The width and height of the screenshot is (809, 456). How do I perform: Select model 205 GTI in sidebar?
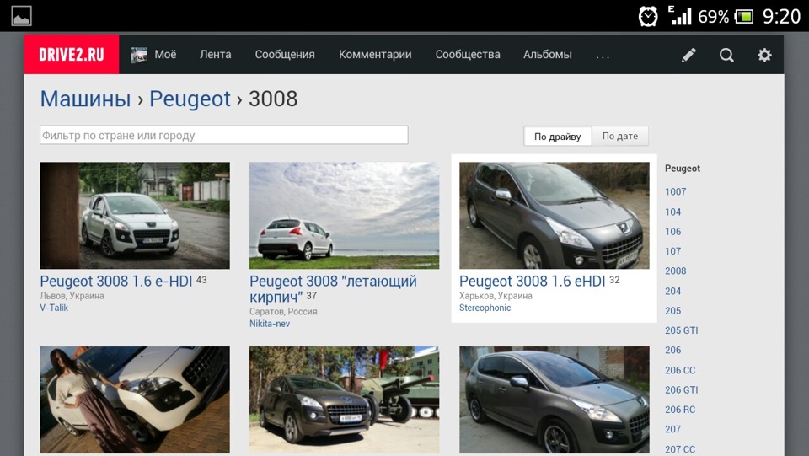[x=681, y=330]
